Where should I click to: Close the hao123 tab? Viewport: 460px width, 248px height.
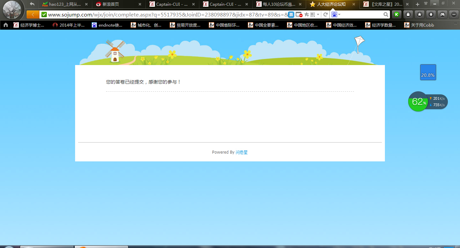tap(86, 4)
